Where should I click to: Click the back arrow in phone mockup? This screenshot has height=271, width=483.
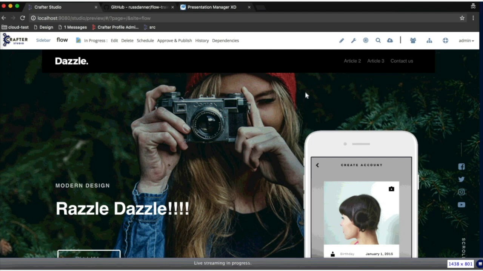317,165
